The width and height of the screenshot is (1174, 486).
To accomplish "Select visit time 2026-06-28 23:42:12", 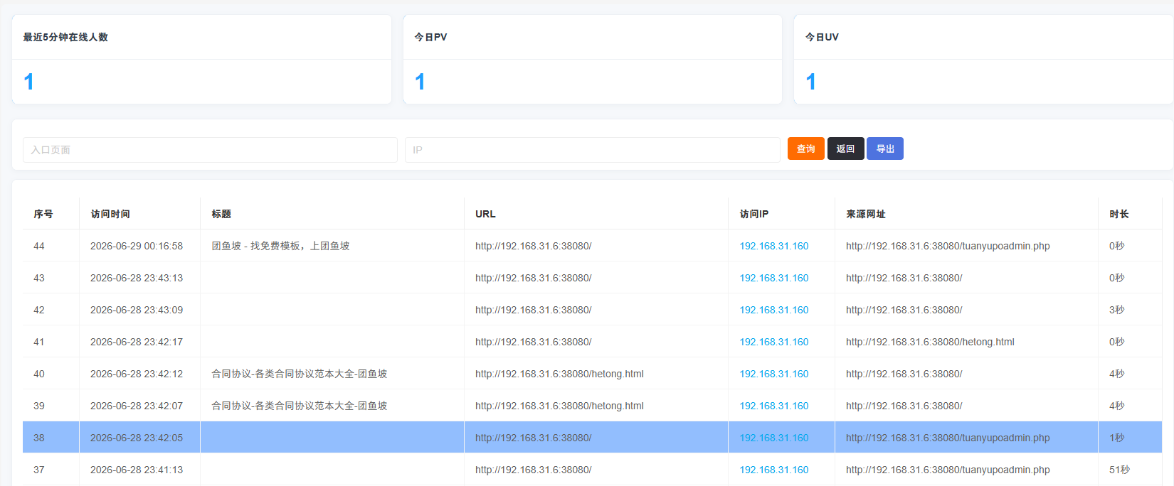I will click(x=137, y=374).
